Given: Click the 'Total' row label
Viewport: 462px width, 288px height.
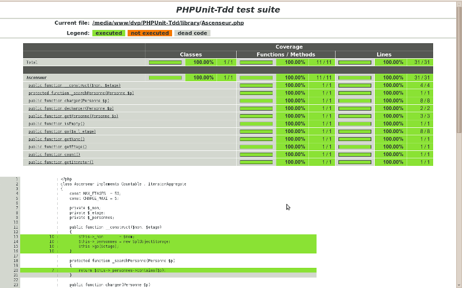Looking at the screenshot, I should click(32, 62).
